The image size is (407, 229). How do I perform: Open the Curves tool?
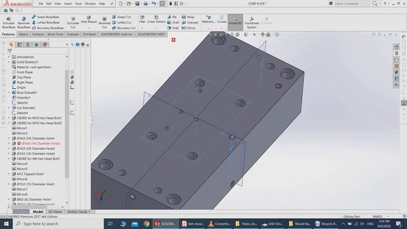pos(221,20)
